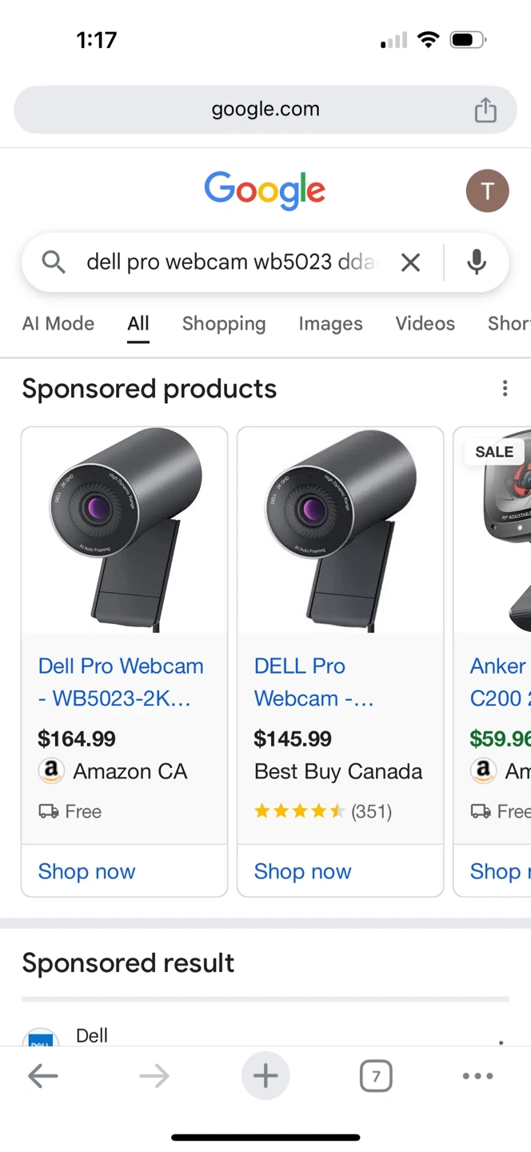Tap Shop now for Best Buy webcam
Viewport: 531px width, 1152px height.
point(303,871)
